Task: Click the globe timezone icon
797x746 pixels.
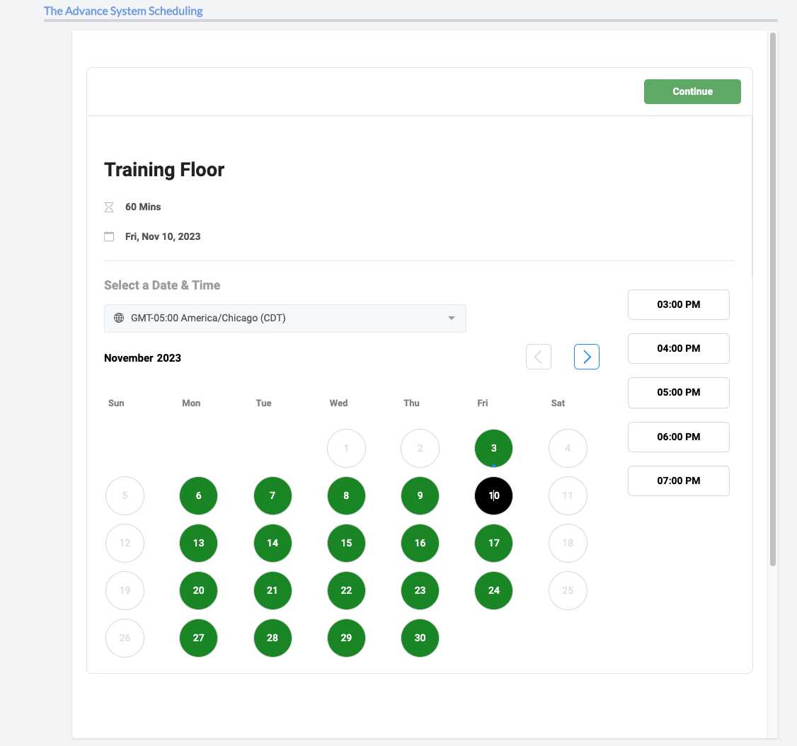Action: click(119, 319)
